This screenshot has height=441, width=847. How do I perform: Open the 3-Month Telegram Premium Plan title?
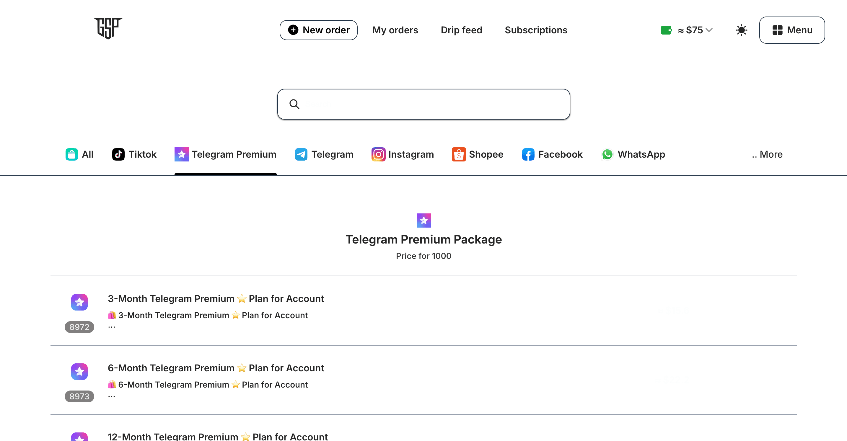[216, 298]
